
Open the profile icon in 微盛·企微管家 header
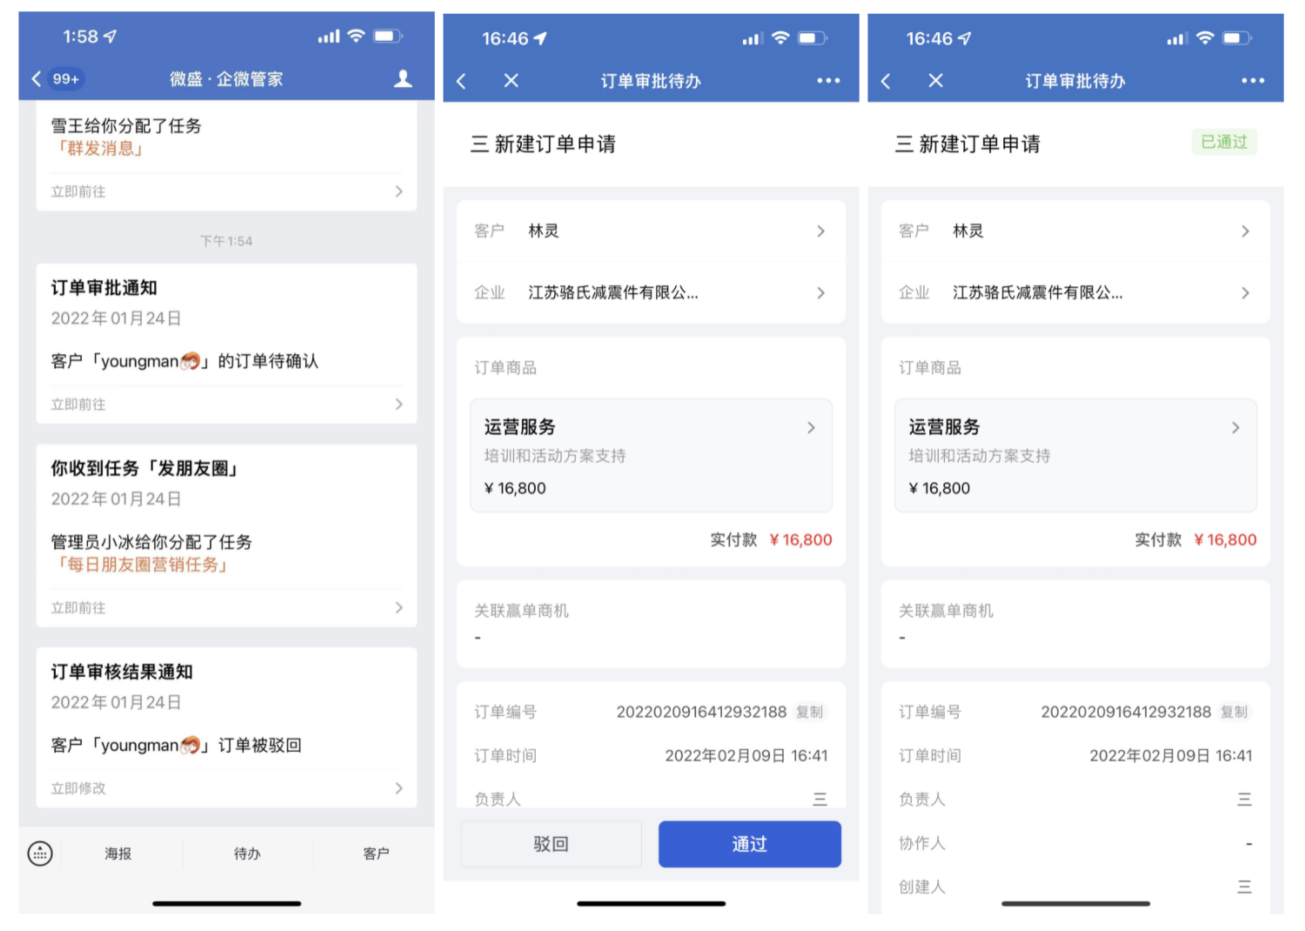(403, 79)
